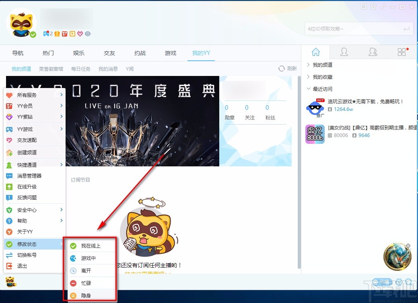
Task: Choose 在线升级 menu item
Action: click(x=35, y=186)
